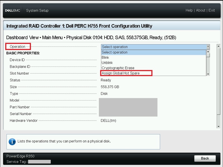Click the Service Tag label

(17, 162)
